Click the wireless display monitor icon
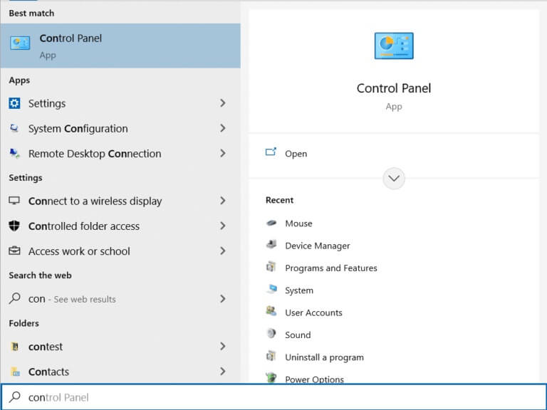The width and height of the screenshot is (547, 410). pos(14,201)
